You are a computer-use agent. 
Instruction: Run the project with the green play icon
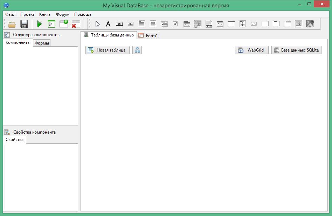[x=39, y=24]
